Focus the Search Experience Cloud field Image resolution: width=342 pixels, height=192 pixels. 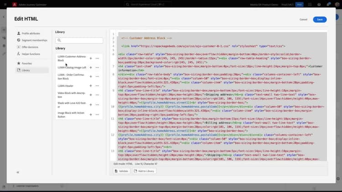point(148,5)
